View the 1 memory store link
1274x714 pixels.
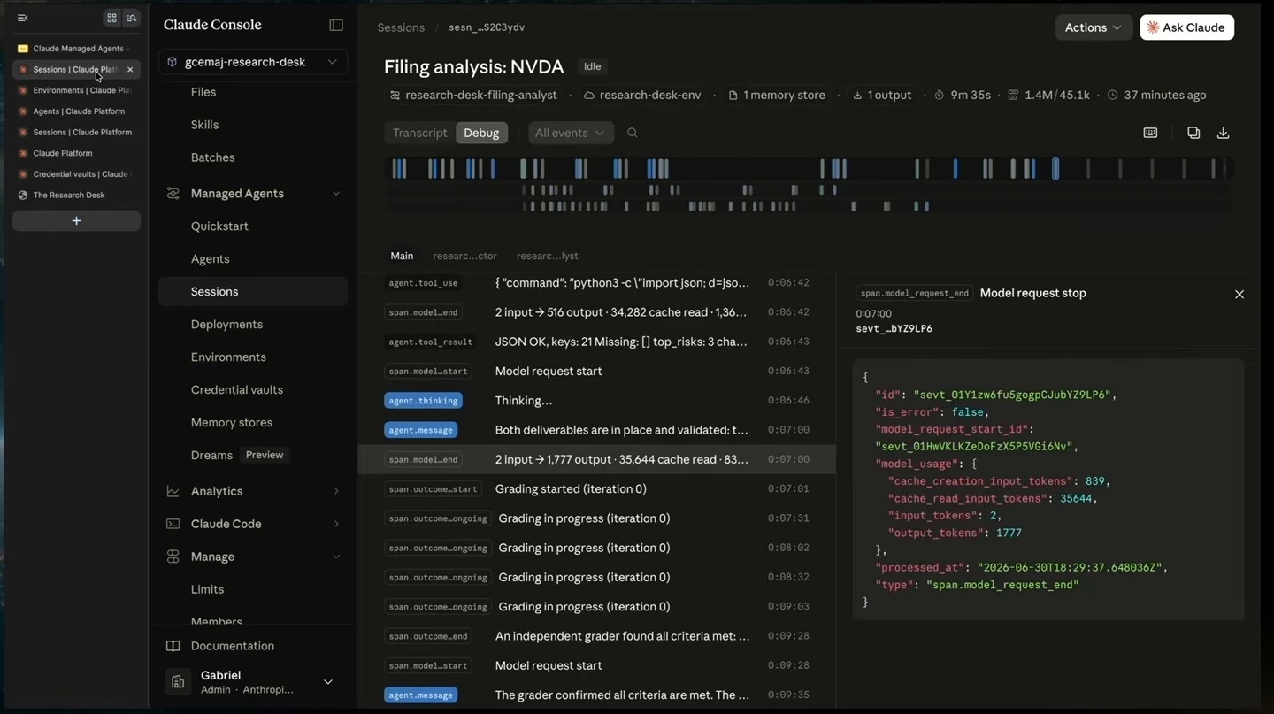tap(776, 95)
